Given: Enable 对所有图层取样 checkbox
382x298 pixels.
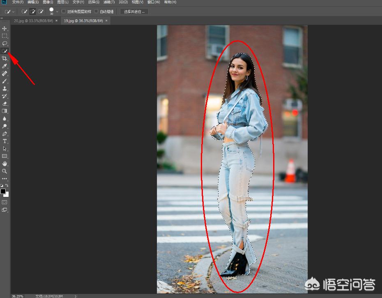Looking at the screenshot, I should coord(64,12).
